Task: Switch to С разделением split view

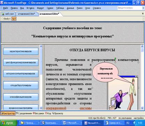Action: click(x=24, y=113)
